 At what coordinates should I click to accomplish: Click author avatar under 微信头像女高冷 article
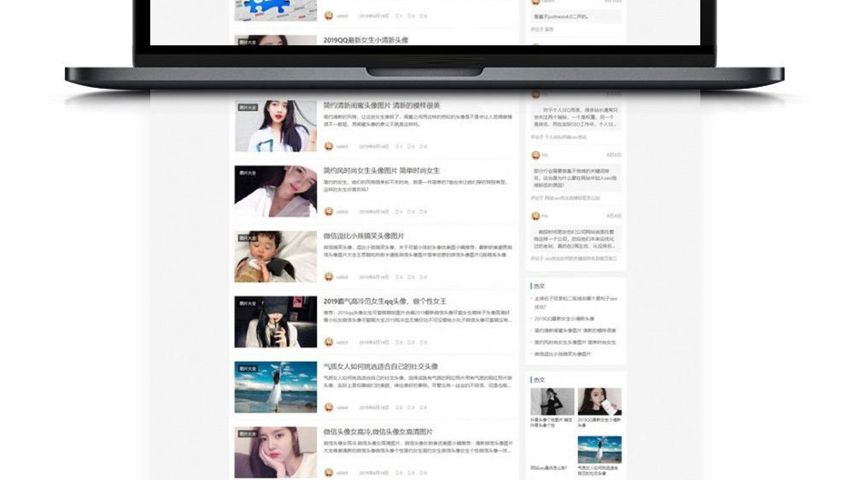(x=329, y=472)
